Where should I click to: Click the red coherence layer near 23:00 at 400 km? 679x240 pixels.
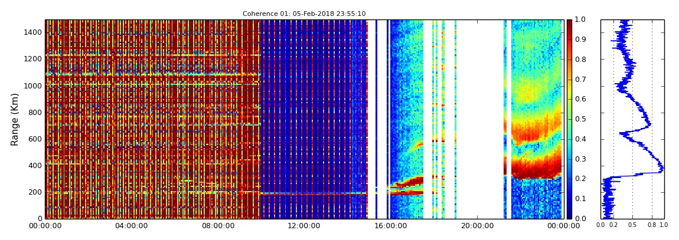[537, 168]
